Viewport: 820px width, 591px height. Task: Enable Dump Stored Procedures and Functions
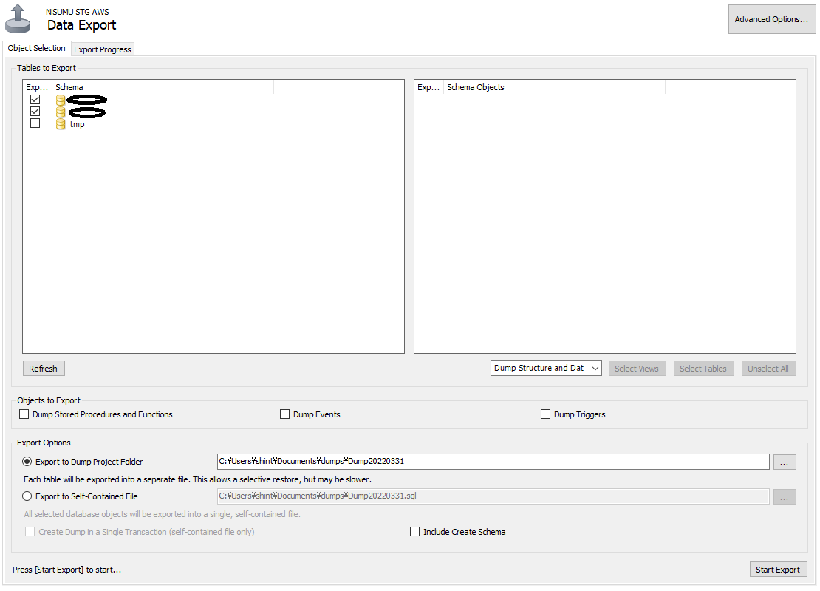(x=24, y=414)
